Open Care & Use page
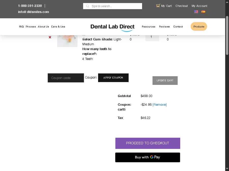Viewport: 229px width, 171px height. (x=58, y=27)
